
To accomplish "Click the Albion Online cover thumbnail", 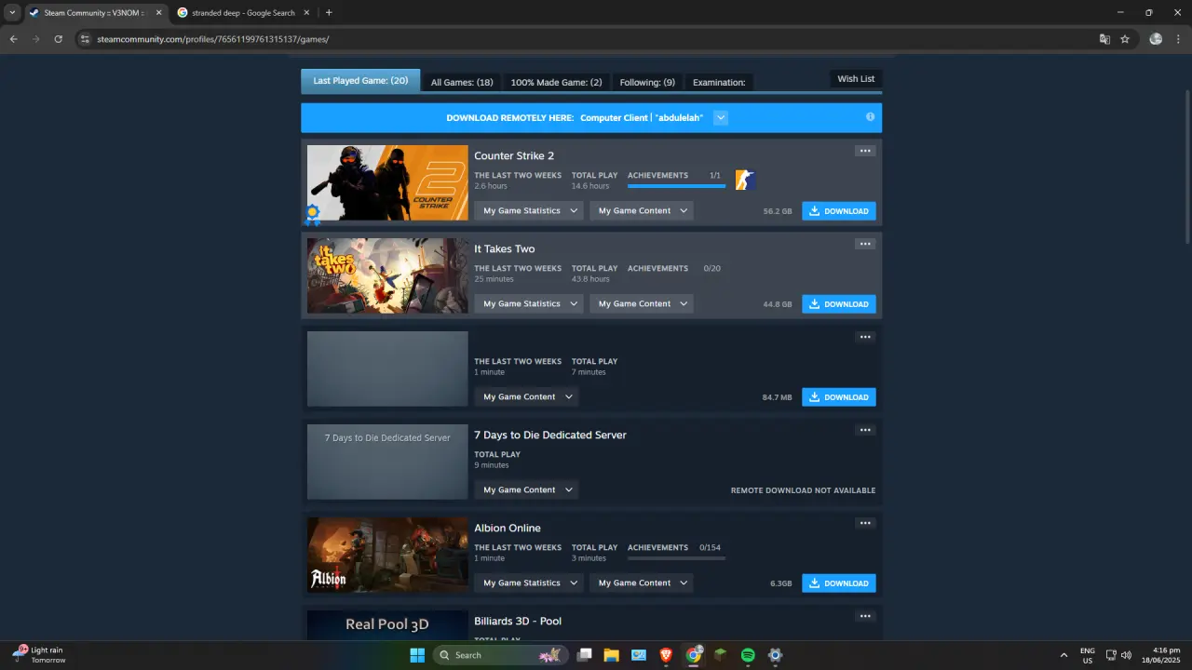I will click(x=387, y=555).
